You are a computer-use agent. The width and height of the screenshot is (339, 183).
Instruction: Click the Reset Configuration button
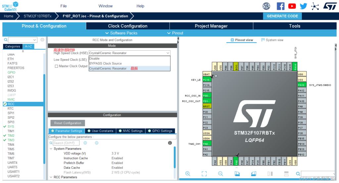[x=68, y=123]
